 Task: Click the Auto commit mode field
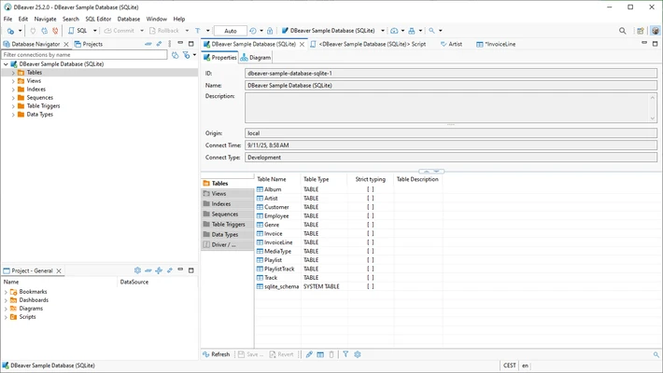click(x=231, y=31)
